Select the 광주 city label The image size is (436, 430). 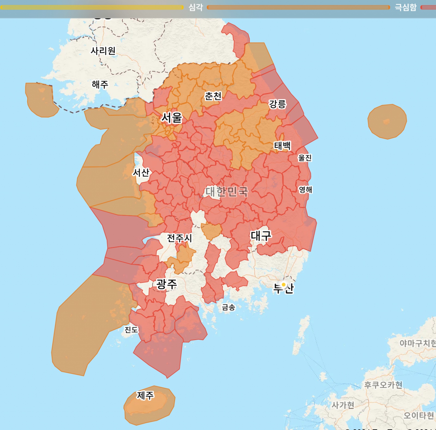tap(166, 284)
